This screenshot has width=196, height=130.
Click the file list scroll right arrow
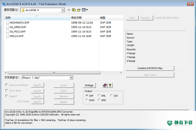(x=121, y=73)
